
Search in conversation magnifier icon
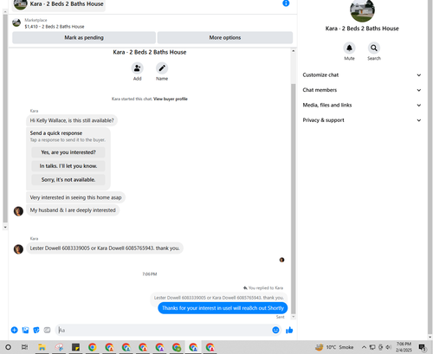[x=374, y=48]
